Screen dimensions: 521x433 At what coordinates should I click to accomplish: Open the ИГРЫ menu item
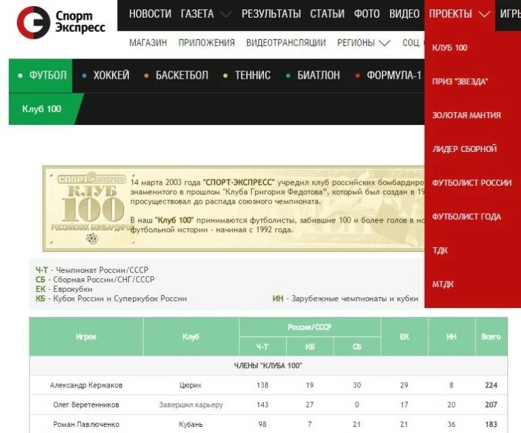(510, 14)
